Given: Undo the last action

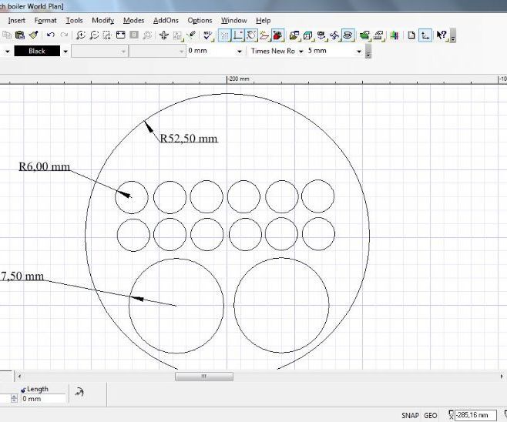Looking at the screenshot, I should pyautogui.click(x=50, y=35).
